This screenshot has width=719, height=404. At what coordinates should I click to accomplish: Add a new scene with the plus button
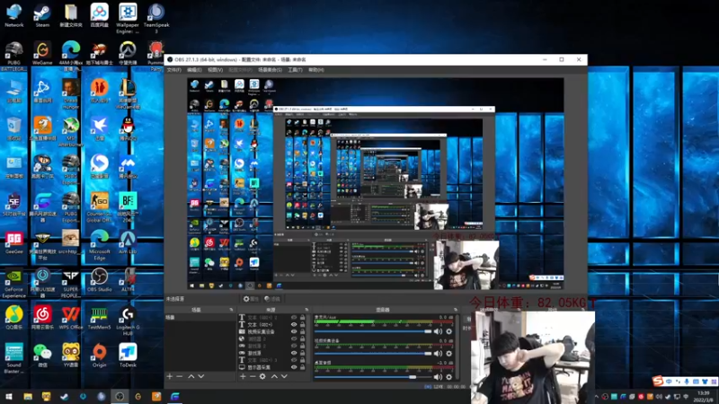(x=170, y=376)
